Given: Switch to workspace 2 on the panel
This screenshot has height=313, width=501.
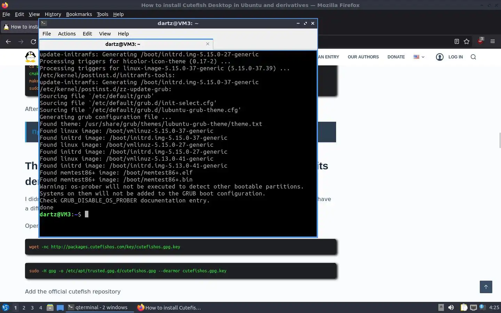Looking at the screenshot, I should coord(24,307).
